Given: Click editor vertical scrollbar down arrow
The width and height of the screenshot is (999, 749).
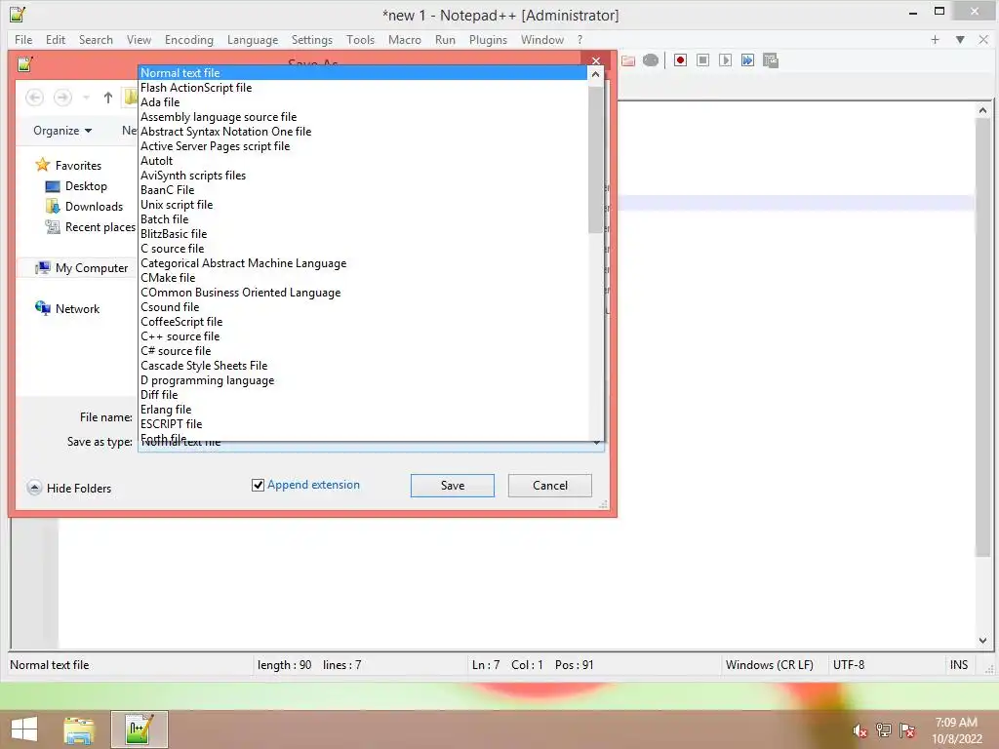Looking at the screenshot, I should (982, 640).
